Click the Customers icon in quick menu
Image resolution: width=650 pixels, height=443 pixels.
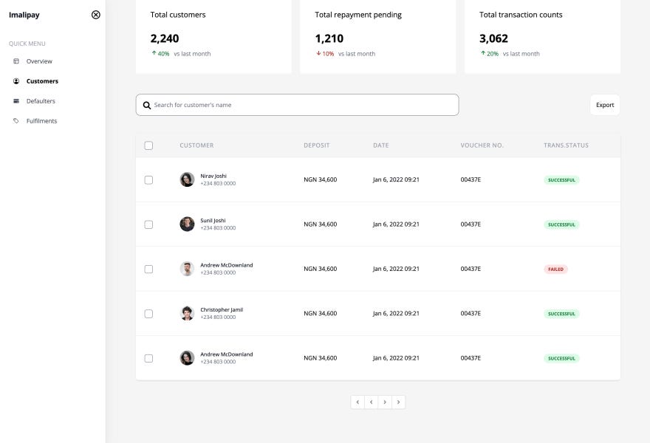16,81
